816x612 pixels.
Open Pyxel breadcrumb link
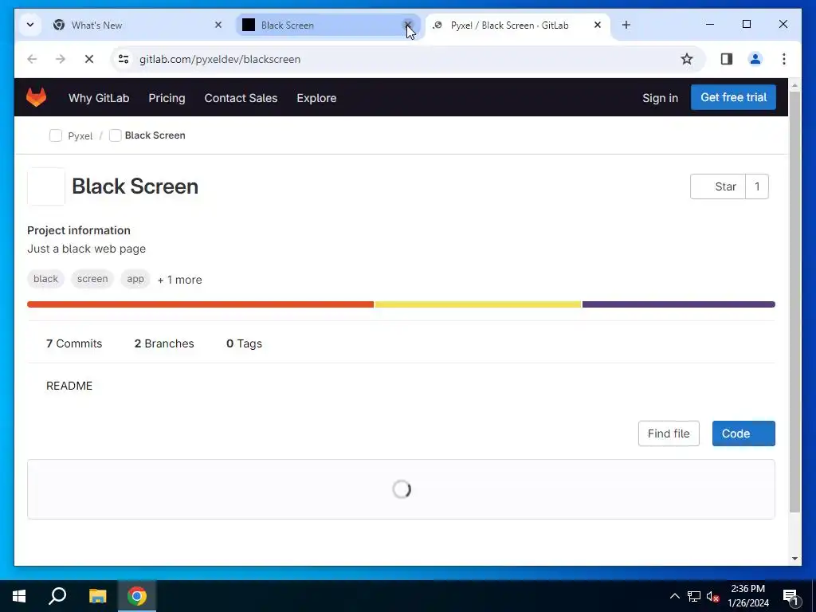(80, 135)
